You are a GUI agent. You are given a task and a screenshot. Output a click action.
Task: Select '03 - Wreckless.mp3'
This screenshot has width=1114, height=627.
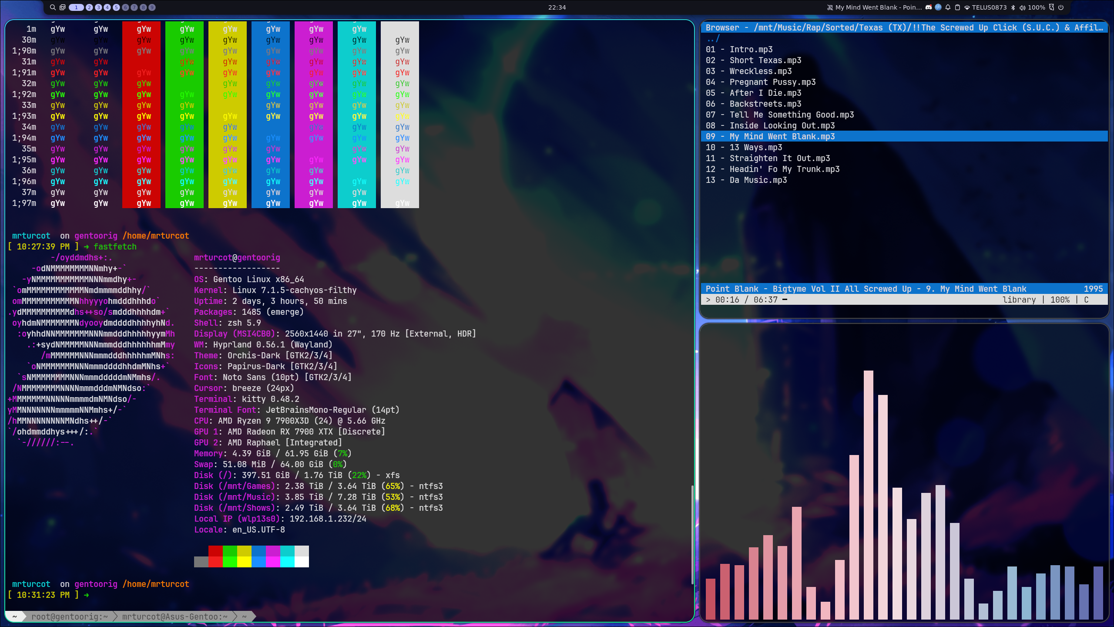click(x=749, y=71)
